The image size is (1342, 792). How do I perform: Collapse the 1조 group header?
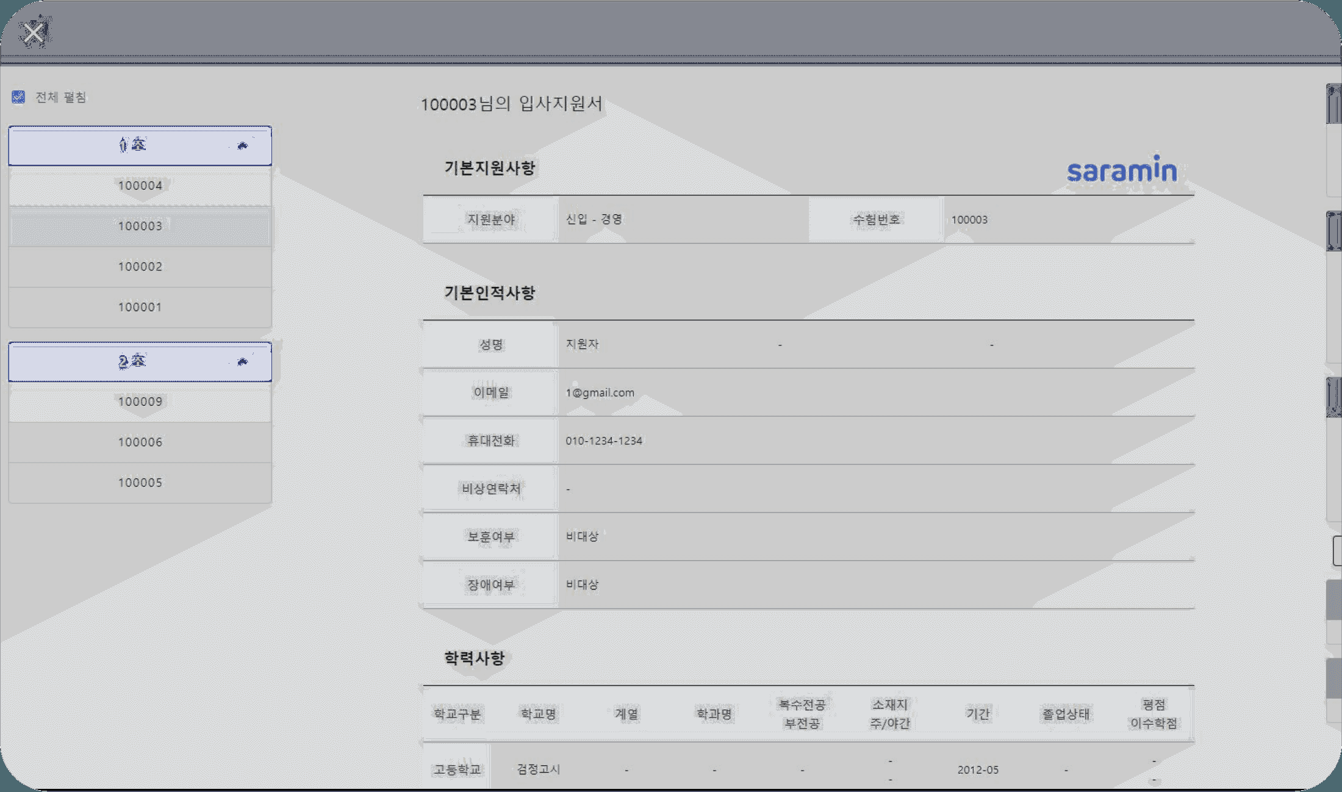(x=140, y=145)
